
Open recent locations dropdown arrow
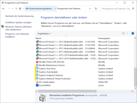[13, 9]
